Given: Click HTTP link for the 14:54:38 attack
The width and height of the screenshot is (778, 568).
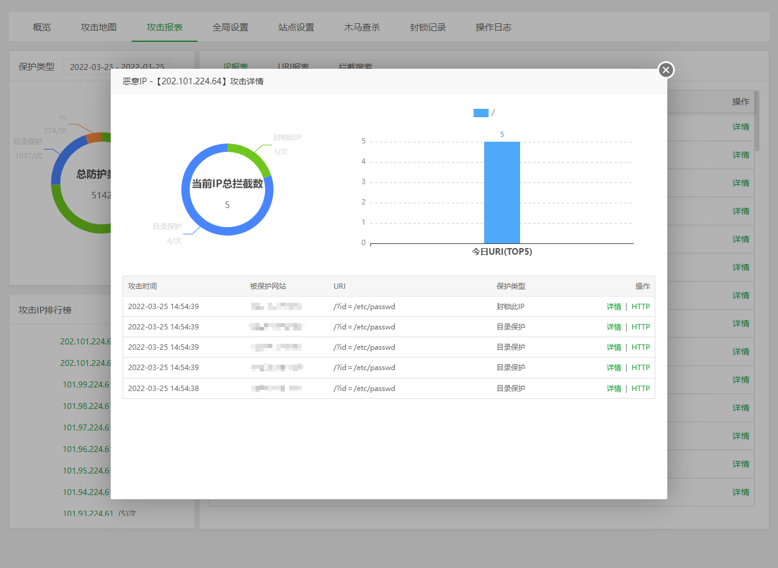Looking at the screenshot, I should pos(640,389).
